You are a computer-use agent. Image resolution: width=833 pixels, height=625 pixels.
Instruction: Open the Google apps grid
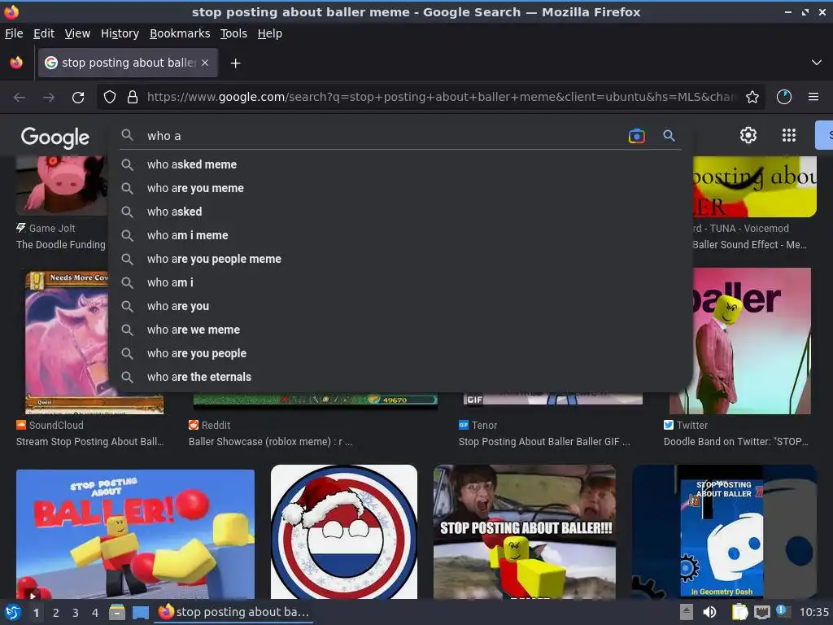click(789, 136)
